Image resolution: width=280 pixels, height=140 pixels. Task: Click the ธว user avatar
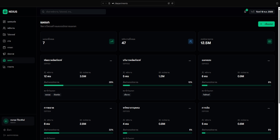[x=6, y=121]
